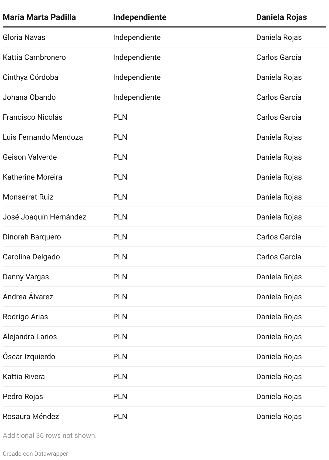Select the Rosaura Méndez name cell
The image size is (329, 460).
pos(31,416)
